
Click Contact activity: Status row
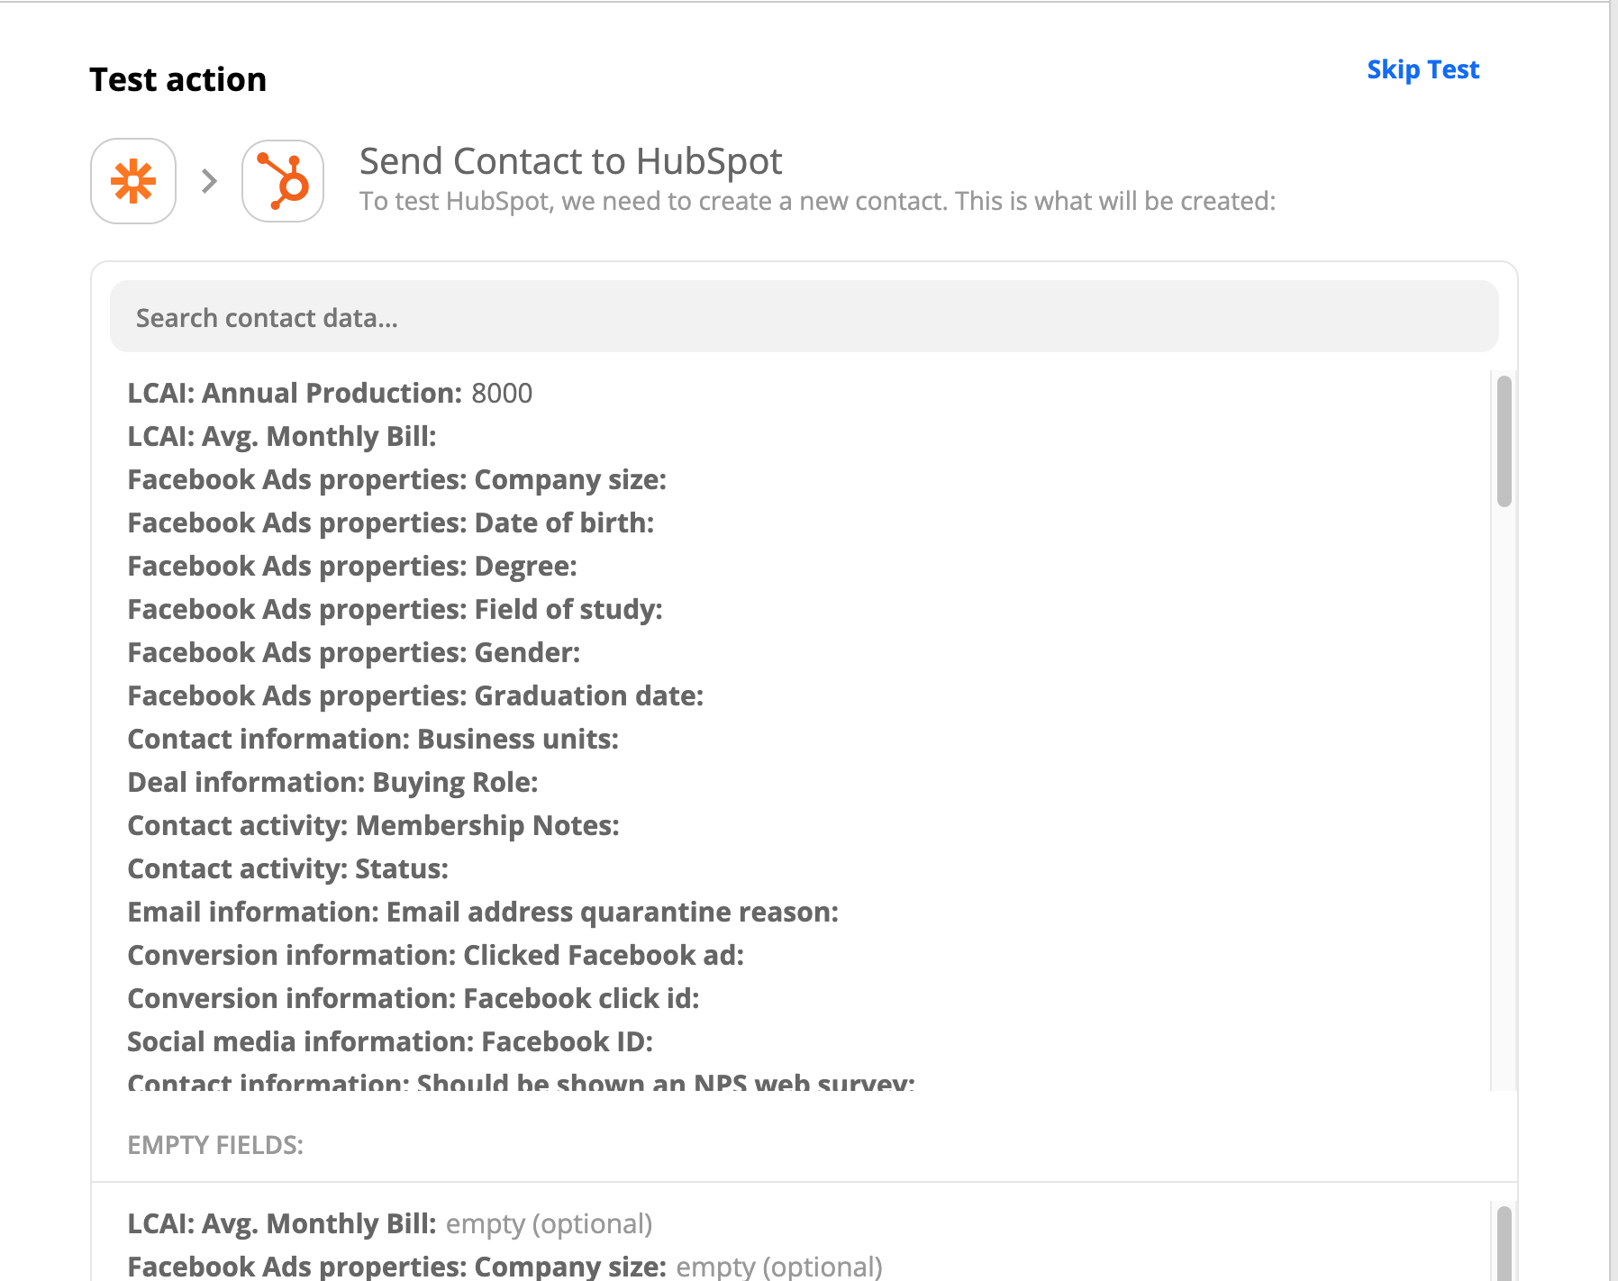(288, 868)
